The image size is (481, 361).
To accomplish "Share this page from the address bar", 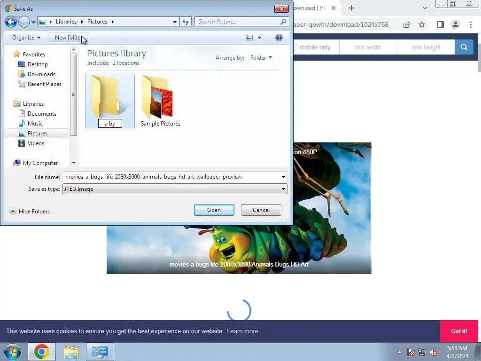I will click(407, 24).
